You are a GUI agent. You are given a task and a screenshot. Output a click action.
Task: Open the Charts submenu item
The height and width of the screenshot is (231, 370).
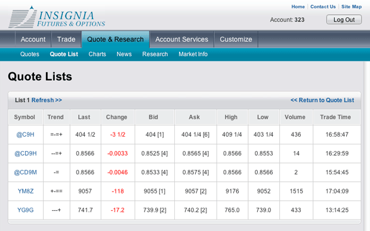(x=97, y=54)
